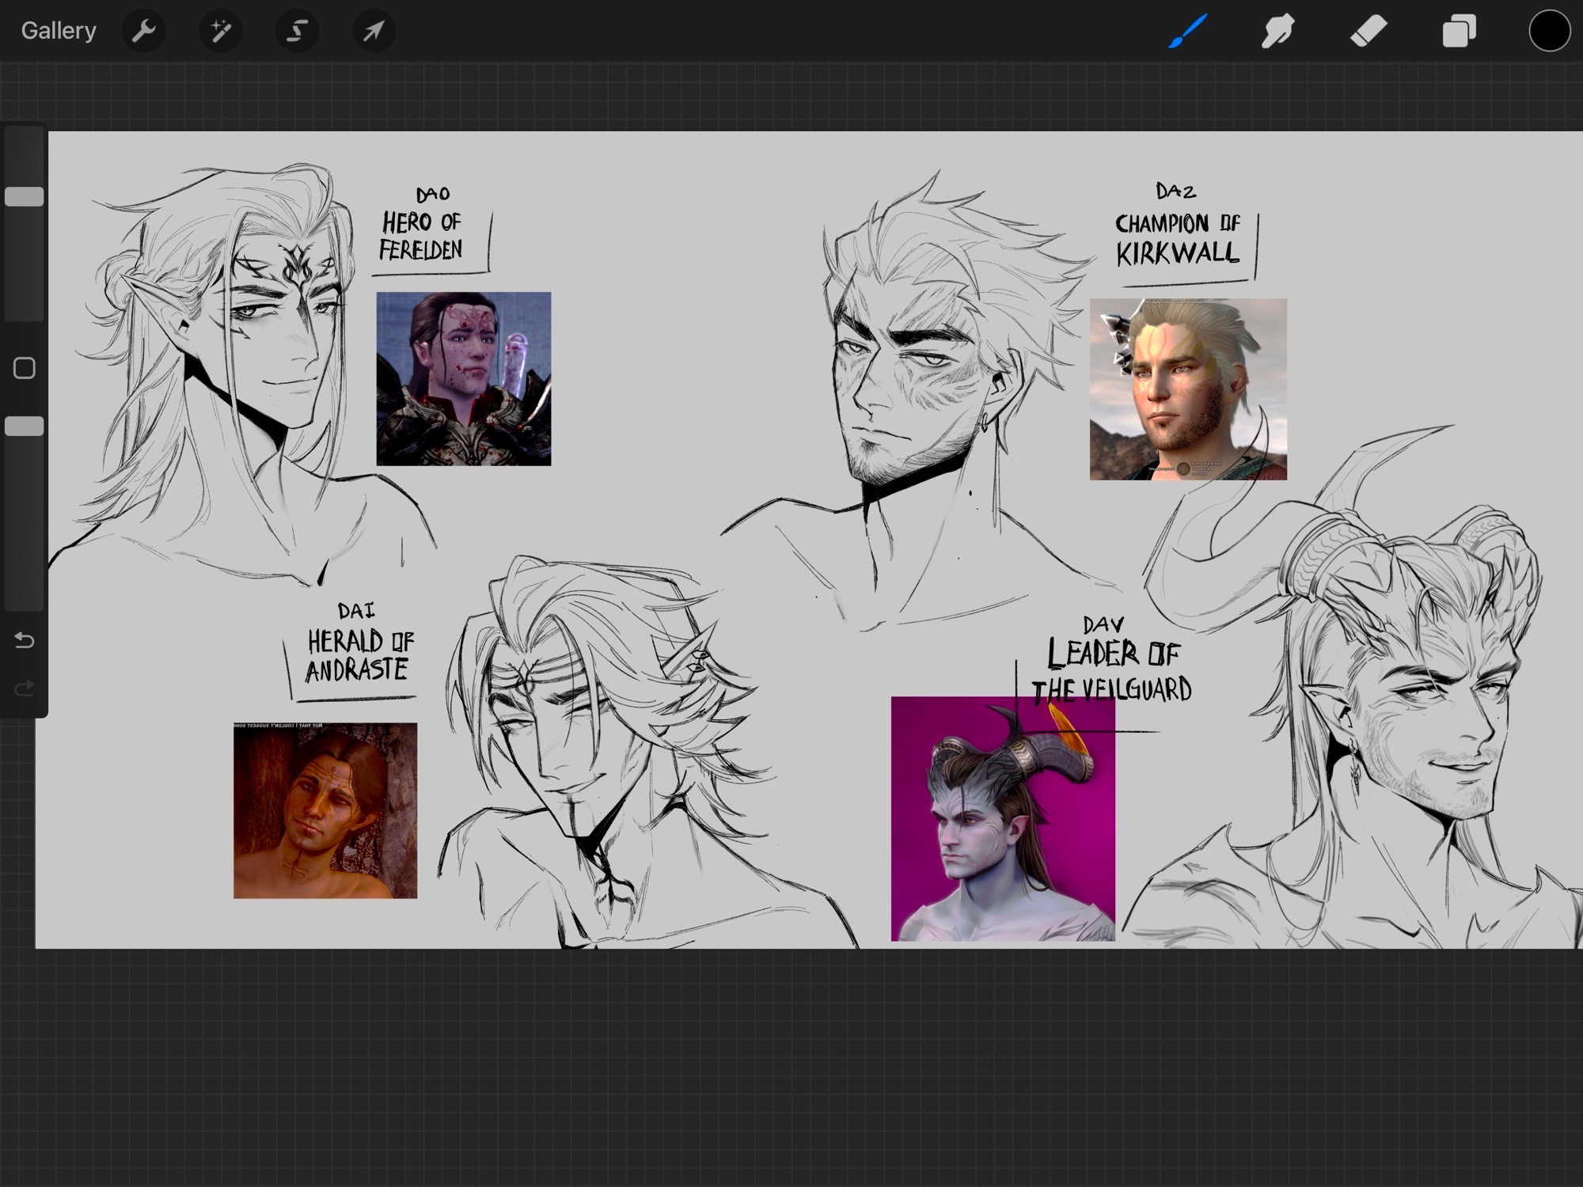
Task: Select the Eraser tool
Action: tap(1369, 31)
